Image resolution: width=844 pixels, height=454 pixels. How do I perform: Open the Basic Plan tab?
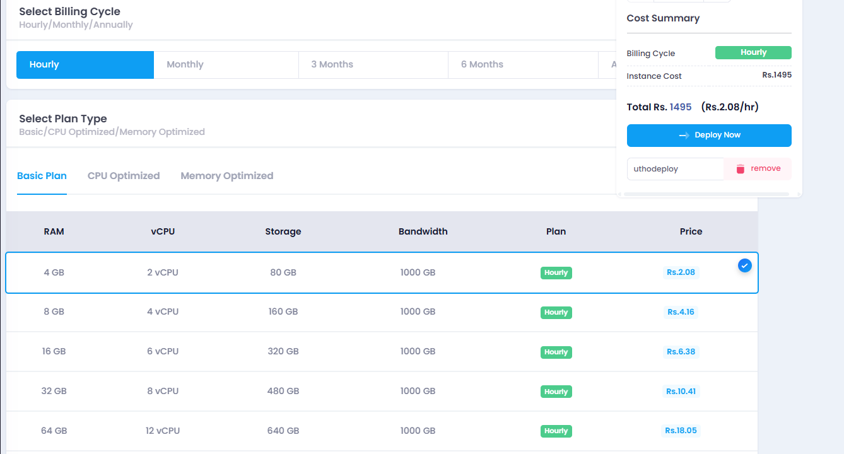click(x=42, y=176)
